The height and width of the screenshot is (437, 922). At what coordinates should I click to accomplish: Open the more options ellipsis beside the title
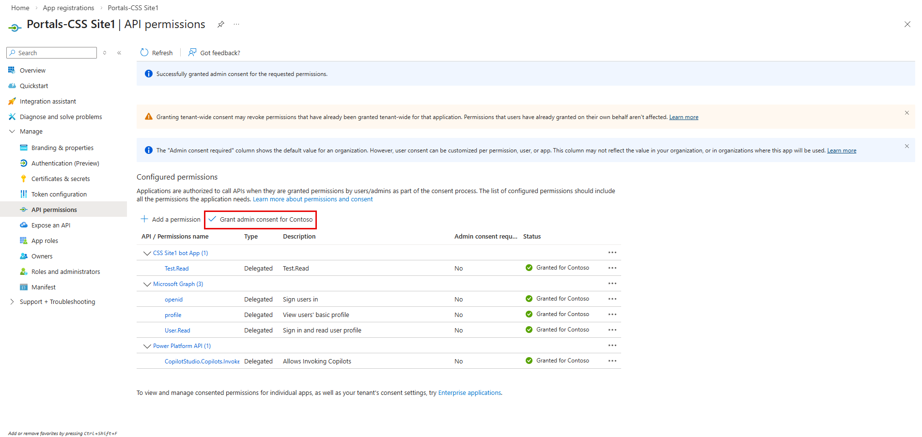click(x=236, y=24)
